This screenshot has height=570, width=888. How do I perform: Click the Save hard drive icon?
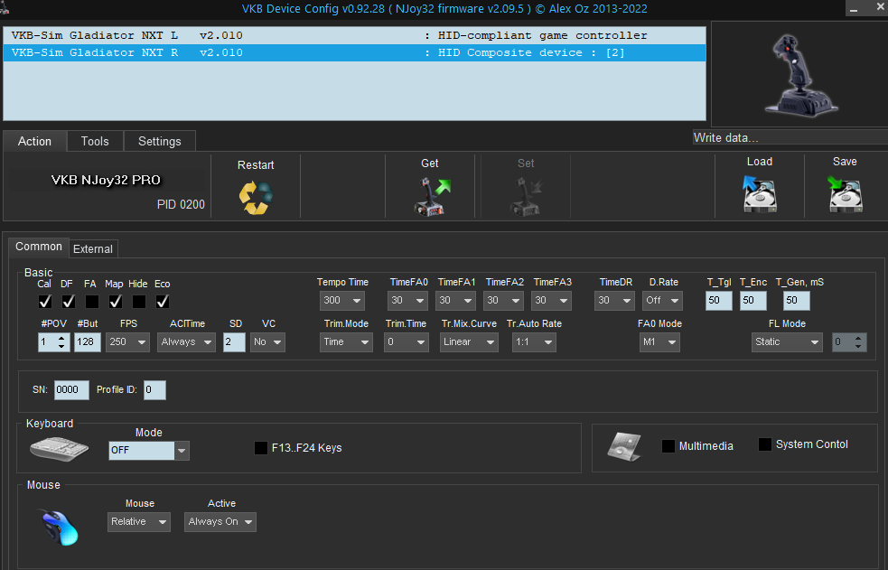[845, 193]
